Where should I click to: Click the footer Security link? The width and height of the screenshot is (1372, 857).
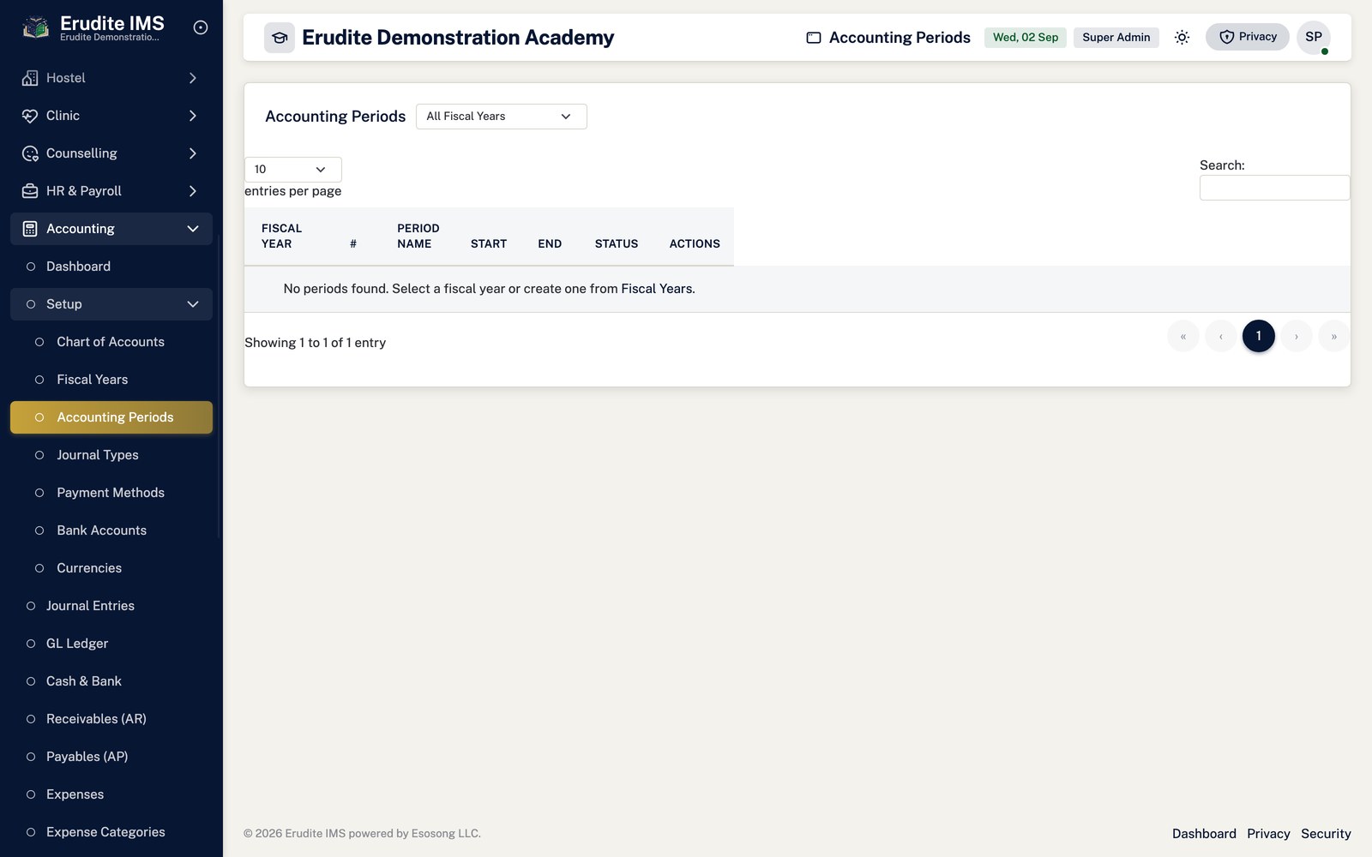click(1326, 834)
